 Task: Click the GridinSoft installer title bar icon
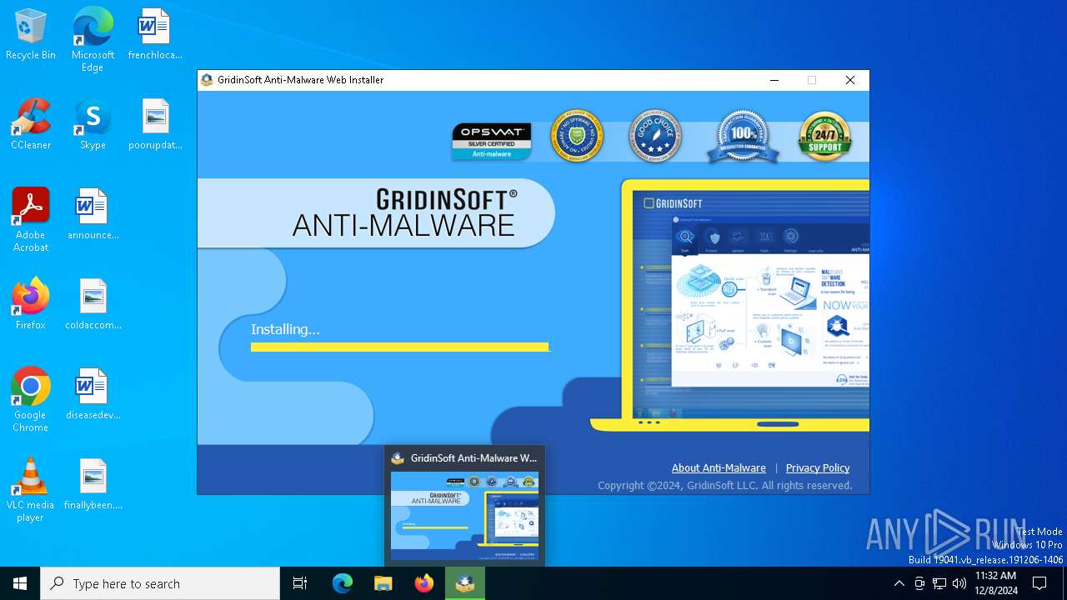click(x=208, y=80)
